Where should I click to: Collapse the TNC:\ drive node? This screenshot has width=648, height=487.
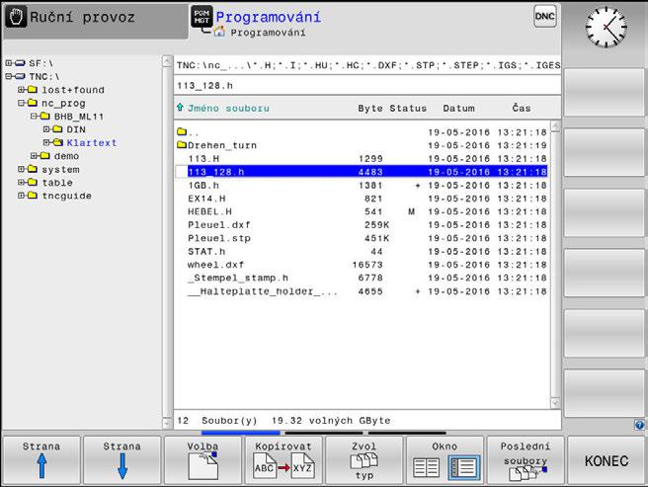(9, 76)
